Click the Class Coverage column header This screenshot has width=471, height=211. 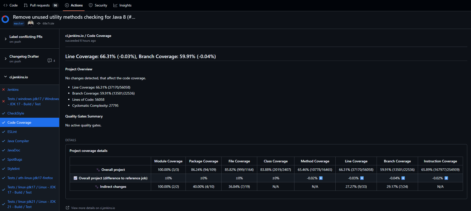(x=276, y=161)
